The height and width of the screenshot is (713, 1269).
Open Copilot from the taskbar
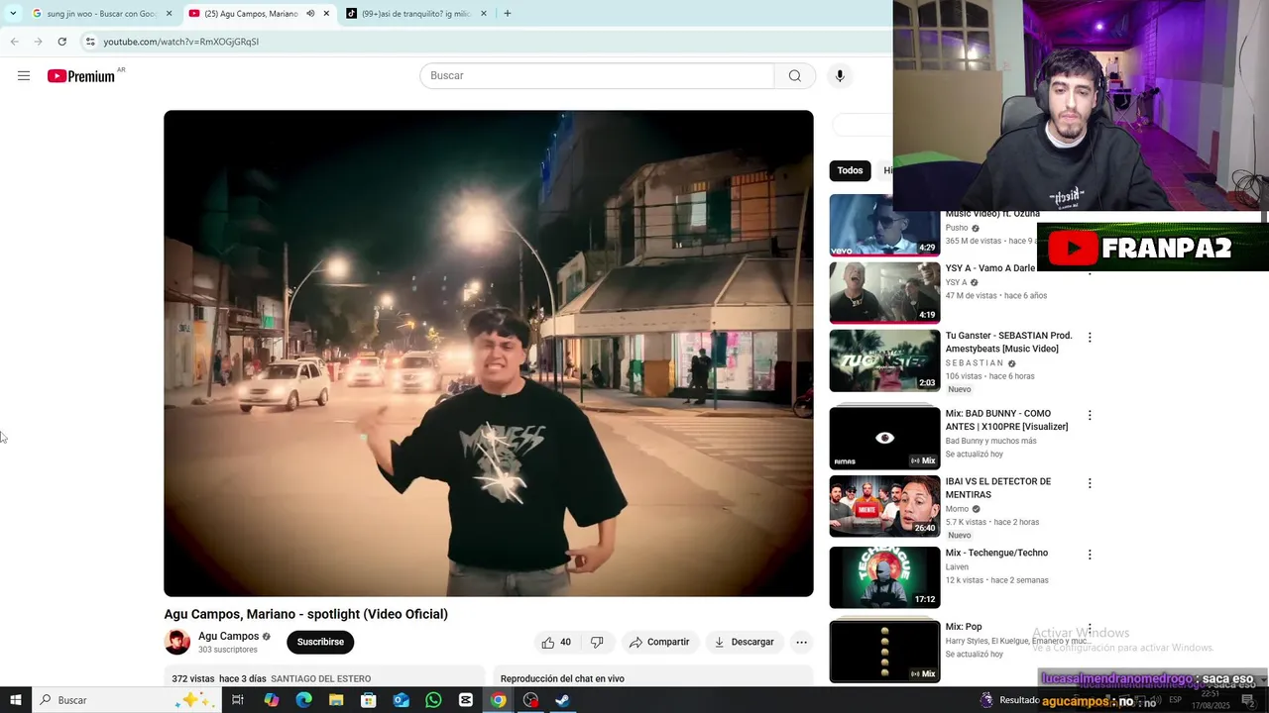coord(272,700)
